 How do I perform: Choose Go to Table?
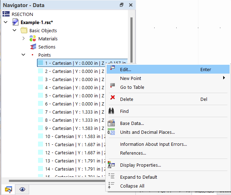click(x=168, y=87)
